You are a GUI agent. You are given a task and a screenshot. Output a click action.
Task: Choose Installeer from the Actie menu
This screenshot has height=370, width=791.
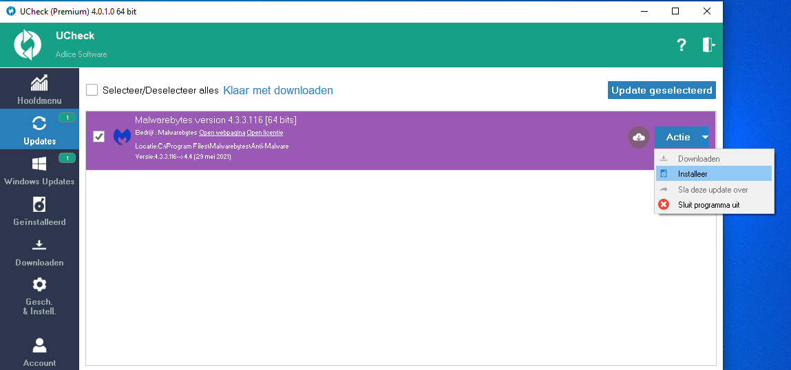714,174
